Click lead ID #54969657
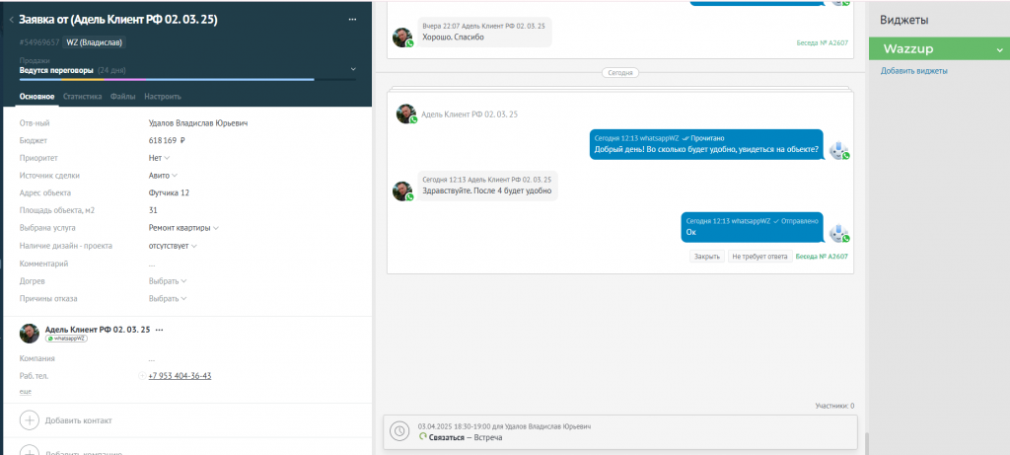 click(x=39, y=42)
